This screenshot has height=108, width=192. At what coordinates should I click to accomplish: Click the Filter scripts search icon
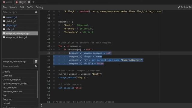point(36,12)
